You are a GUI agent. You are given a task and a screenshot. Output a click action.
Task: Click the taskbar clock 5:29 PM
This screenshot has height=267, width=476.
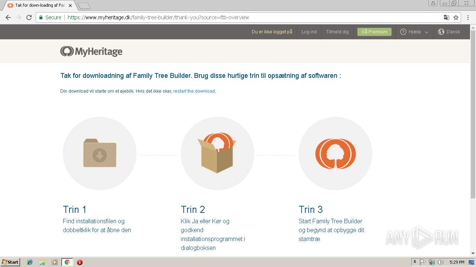(457, 262)
